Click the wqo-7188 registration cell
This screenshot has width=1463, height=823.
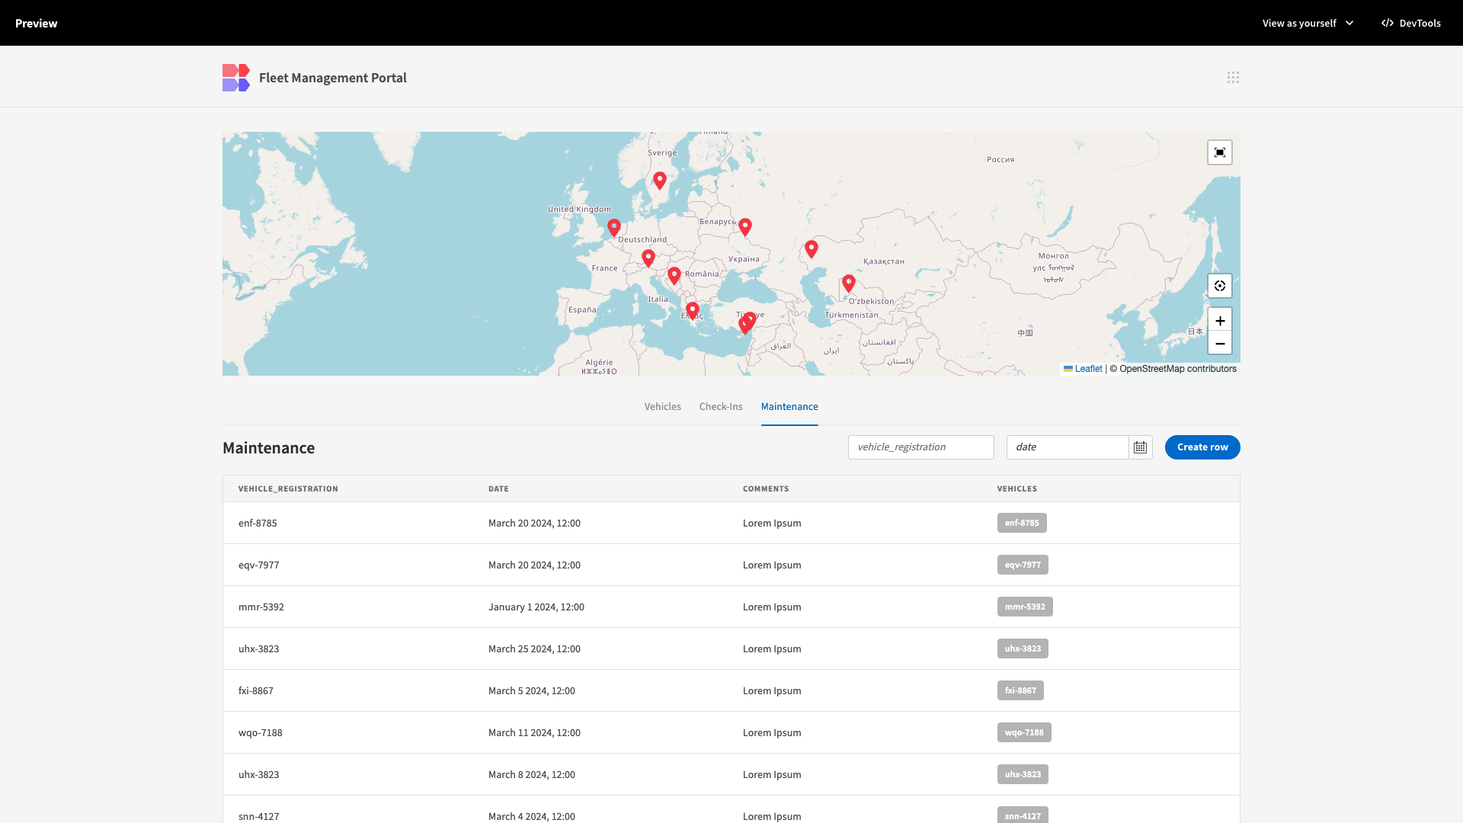pyautogui.click(x=261, y=732)
